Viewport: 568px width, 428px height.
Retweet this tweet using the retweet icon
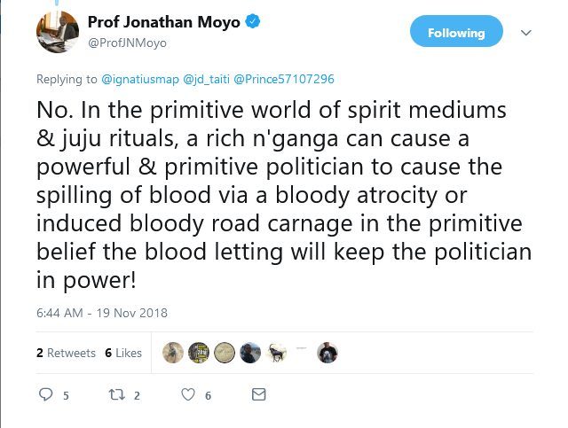click(x=116, y=395)
